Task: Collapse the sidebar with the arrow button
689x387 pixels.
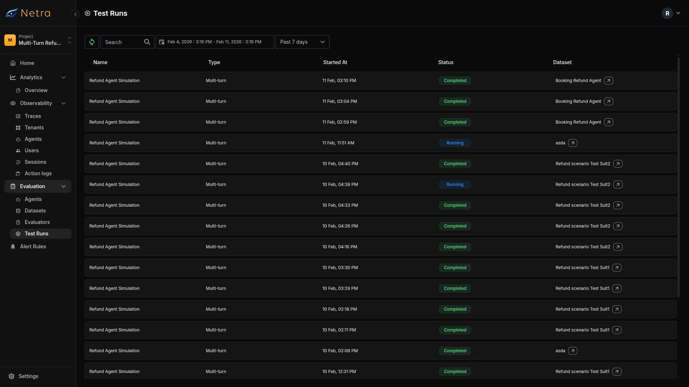Action: (75, 14)
